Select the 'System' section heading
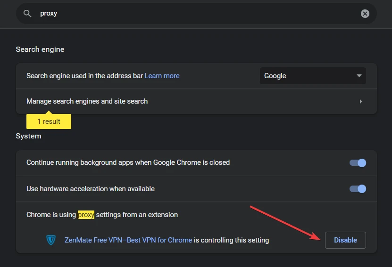The image size is (392, 267). pyautogui.click(x=28, y=136)
